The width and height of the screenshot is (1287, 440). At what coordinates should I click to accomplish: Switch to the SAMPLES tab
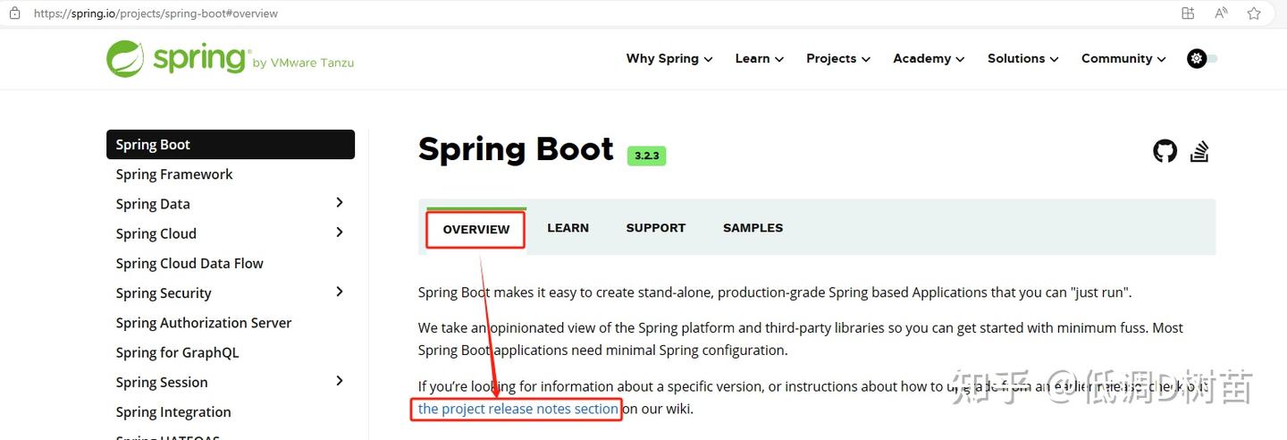point(753,228)
